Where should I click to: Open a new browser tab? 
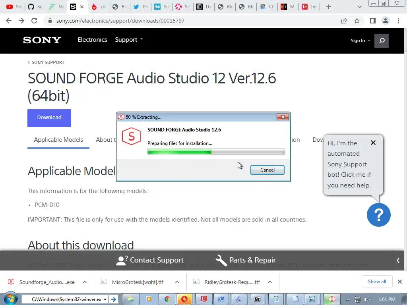click(329, 7)
